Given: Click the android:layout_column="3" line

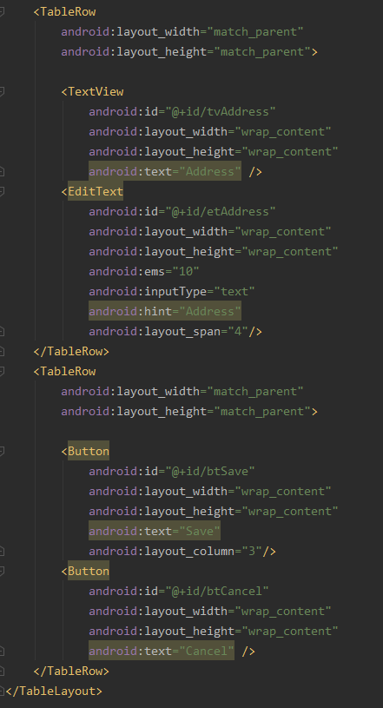Looking at the screenshot, I should [182, 551].
